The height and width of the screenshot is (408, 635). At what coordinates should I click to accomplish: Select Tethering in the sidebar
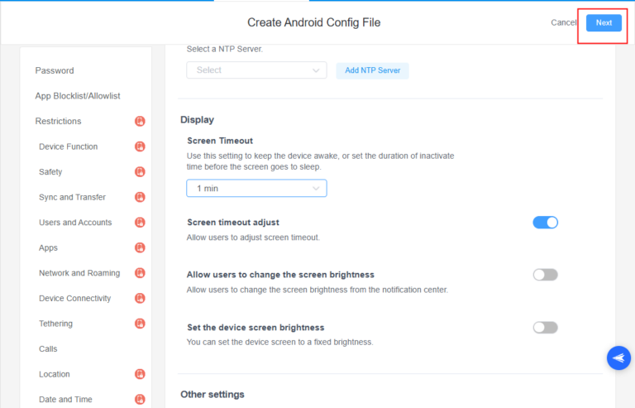[56, 324]
